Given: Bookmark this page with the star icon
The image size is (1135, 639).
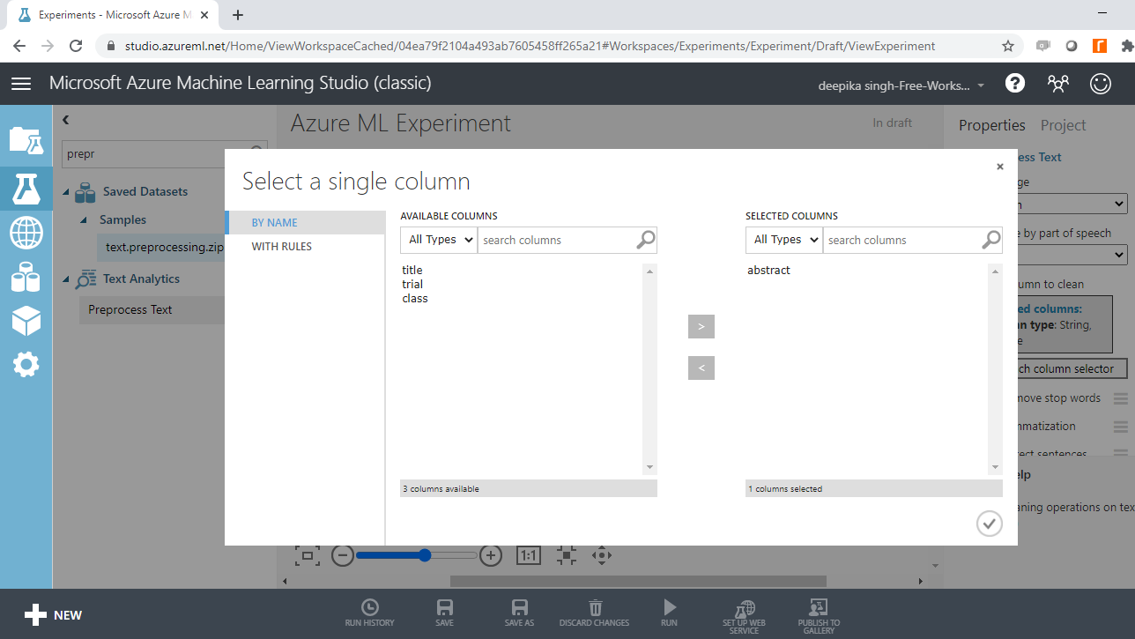Looking at the screenshot, I should [1008, 46].
